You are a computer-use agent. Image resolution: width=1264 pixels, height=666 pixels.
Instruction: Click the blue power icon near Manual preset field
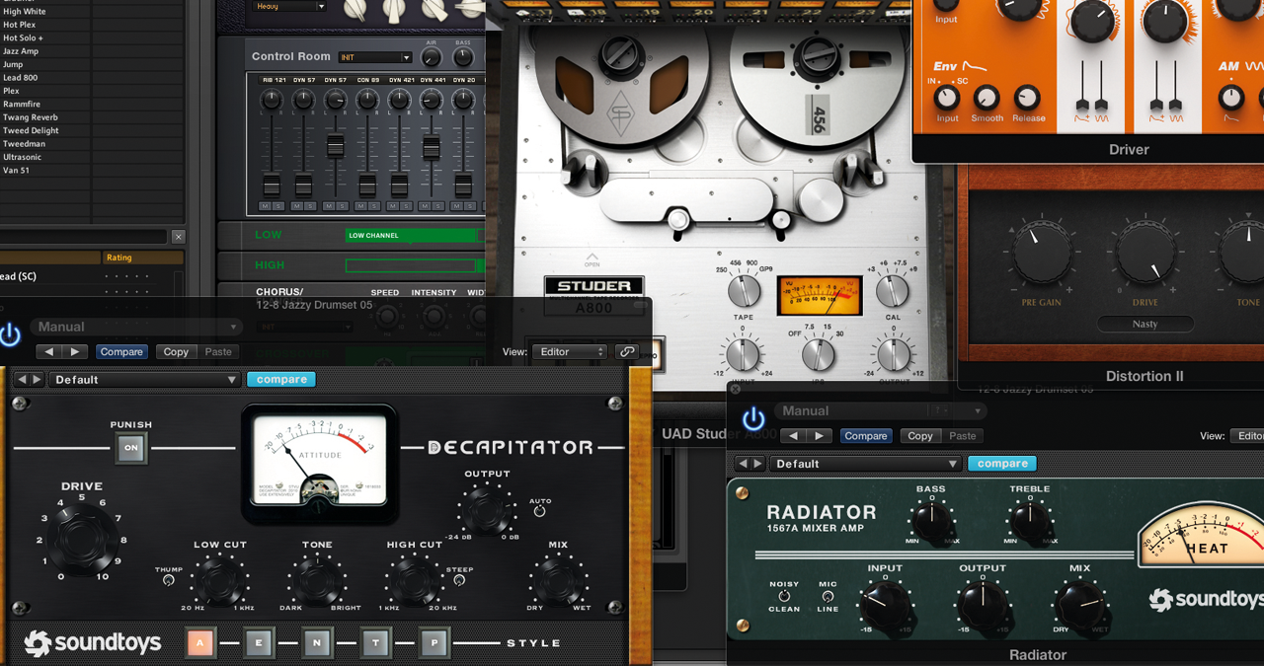pyautogui.click(x=10, y=335)
